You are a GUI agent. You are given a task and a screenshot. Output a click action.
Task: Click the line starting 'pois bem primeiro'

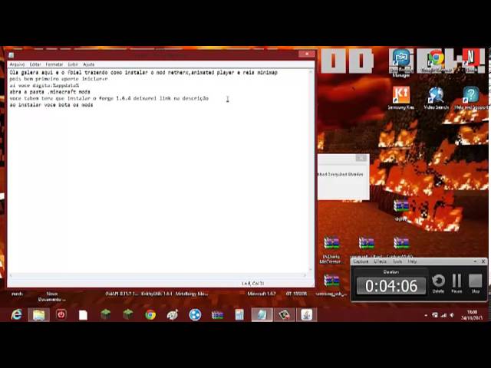(58, 79)
